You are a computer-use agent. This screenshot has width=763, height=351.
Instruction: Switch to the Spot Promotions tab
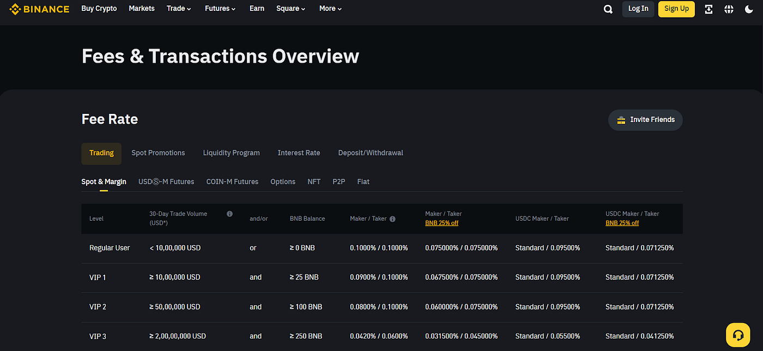[x=158, y=153]
